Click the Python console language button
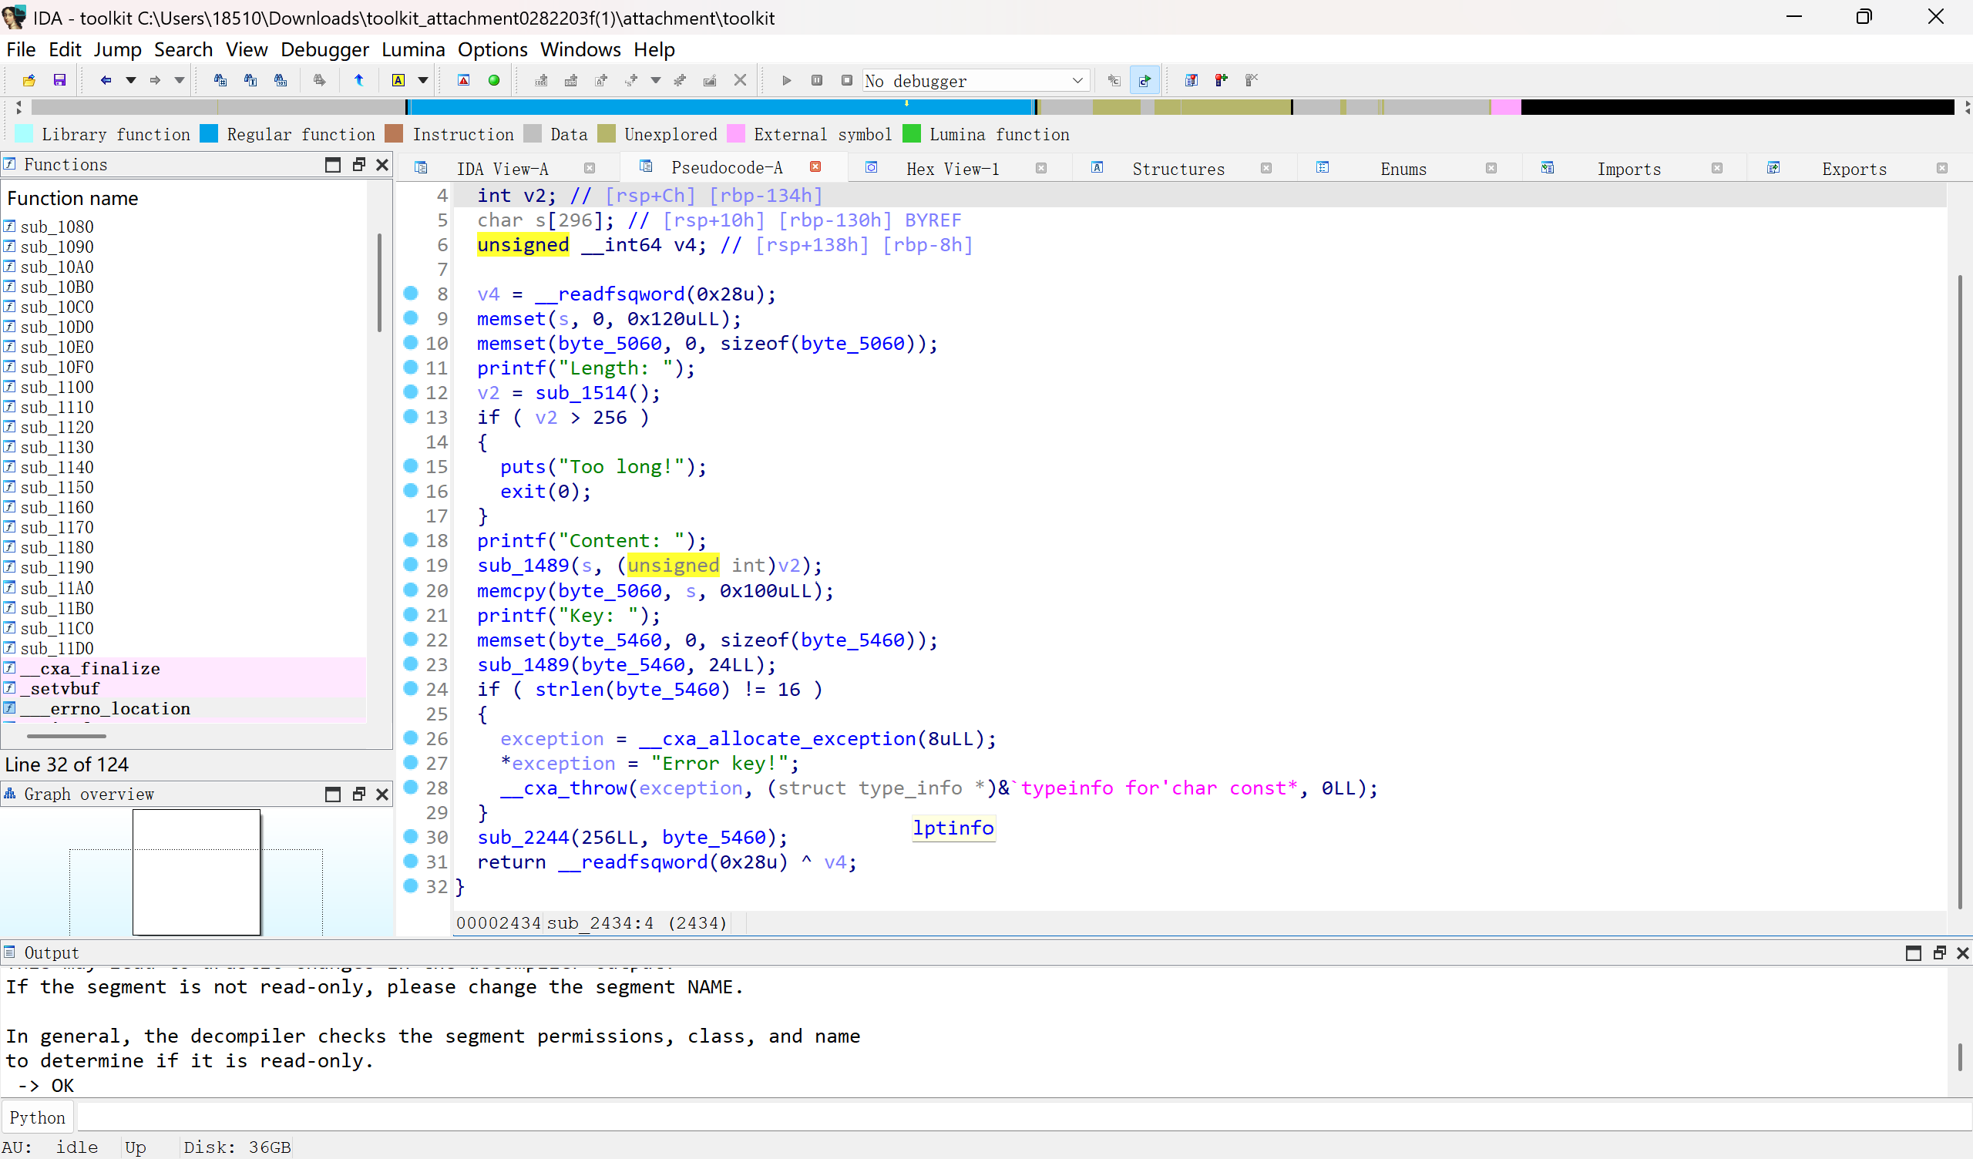This screenshot has height=1159, width=1973. 38,1117
